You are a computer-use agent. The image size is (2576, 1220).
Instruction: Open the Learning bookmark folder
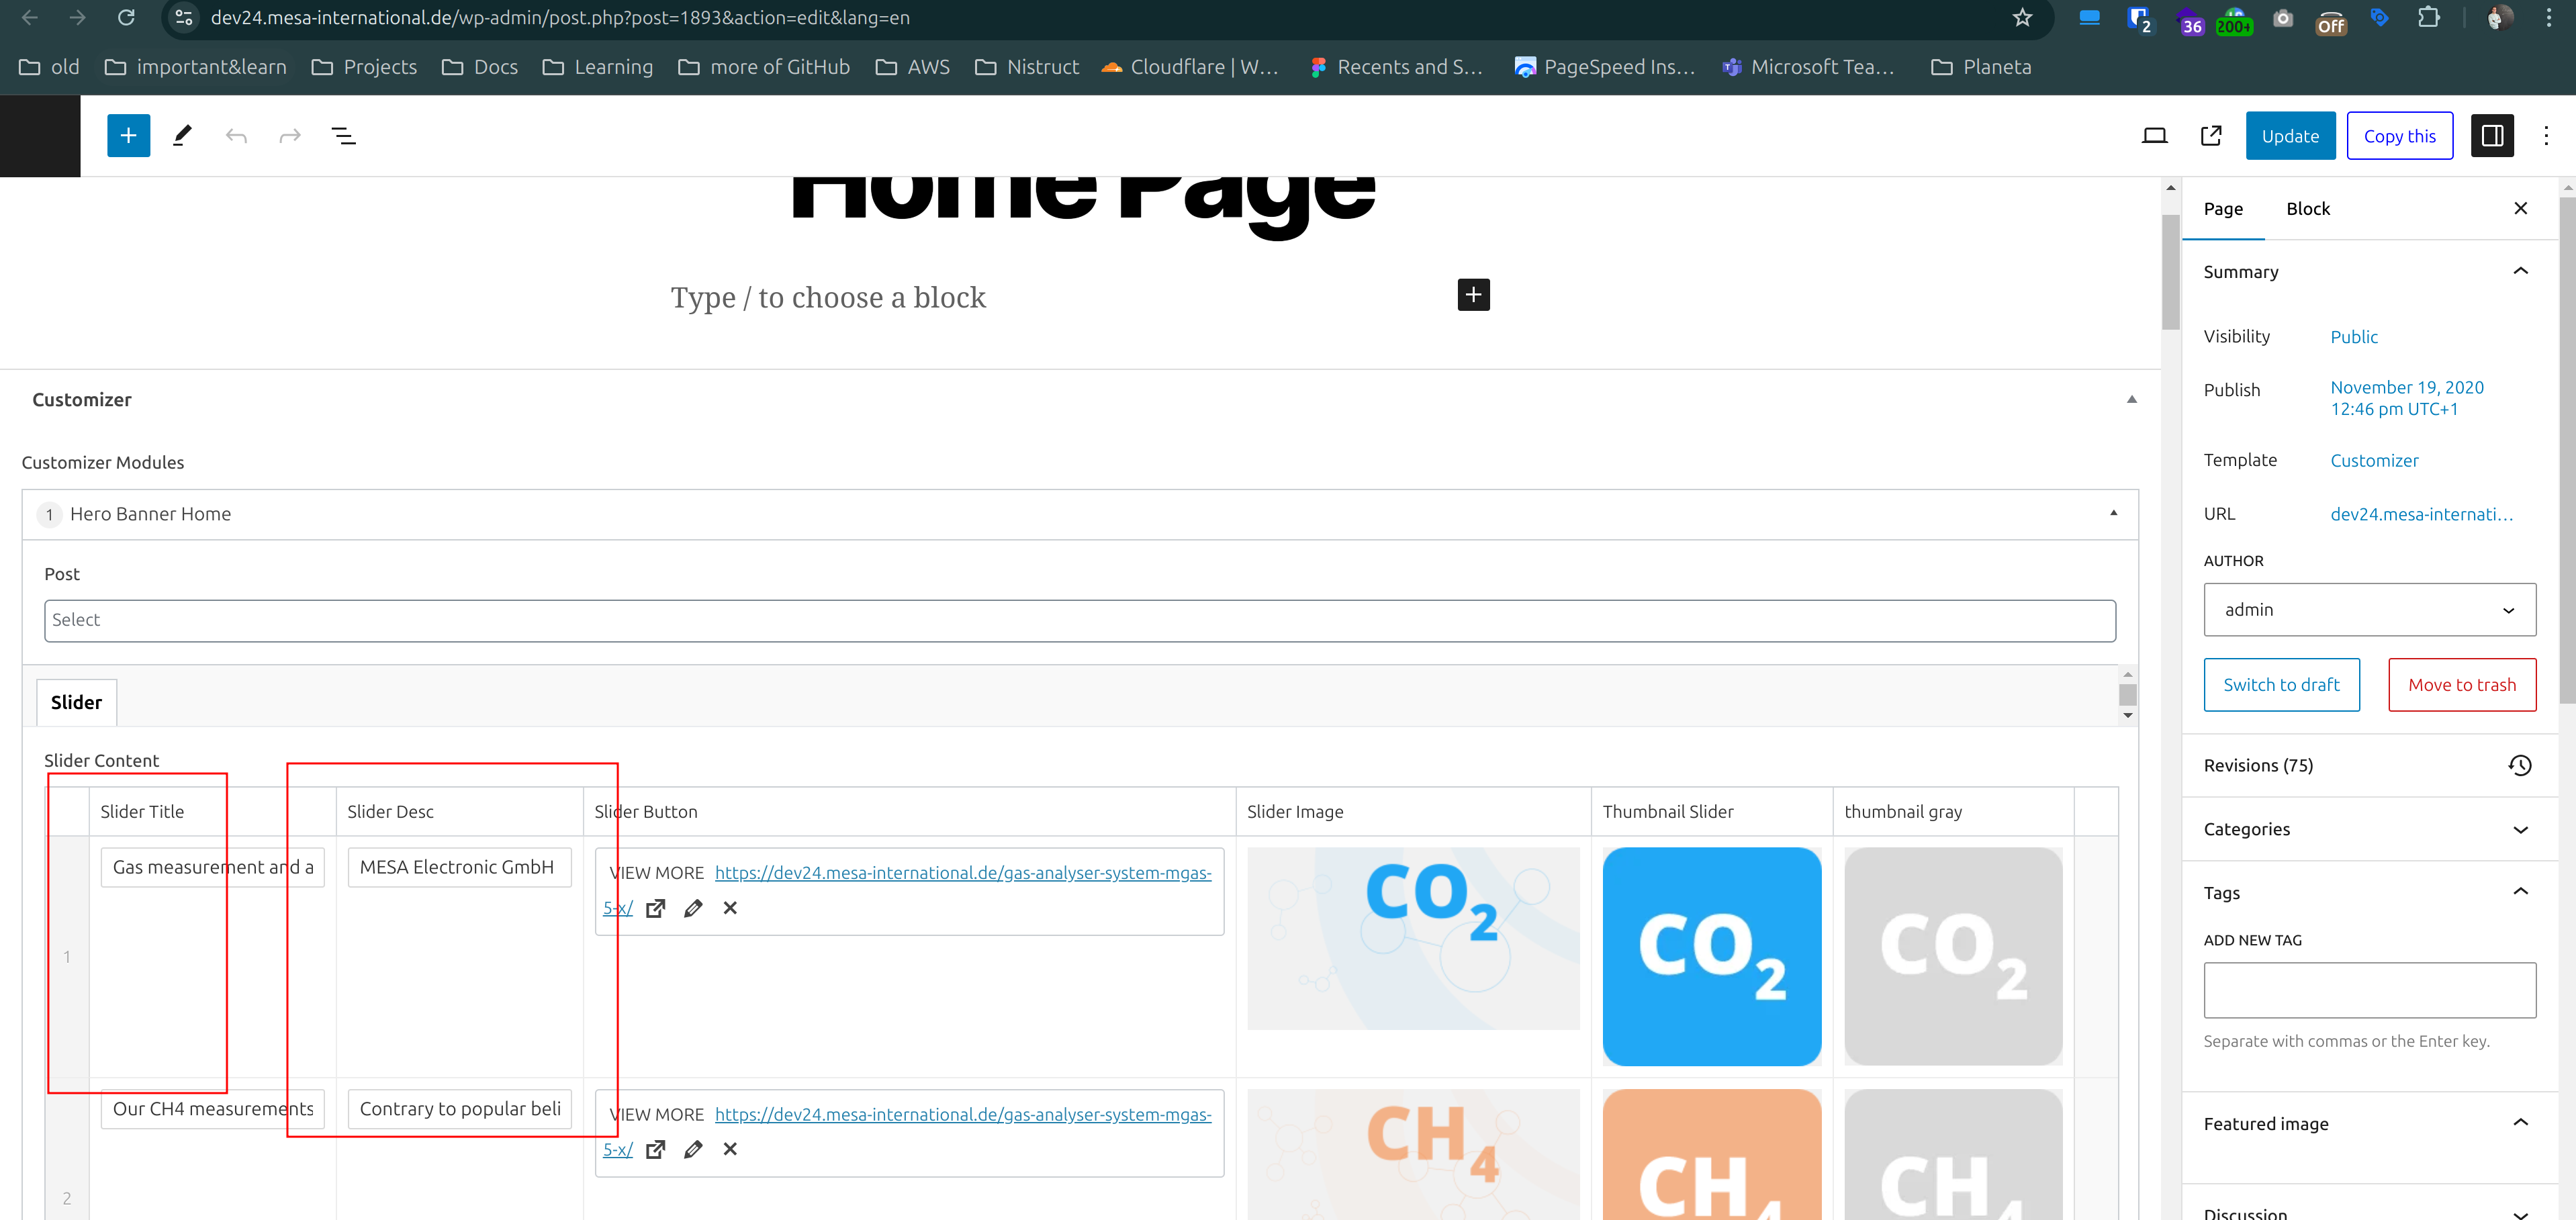(597, 67)
